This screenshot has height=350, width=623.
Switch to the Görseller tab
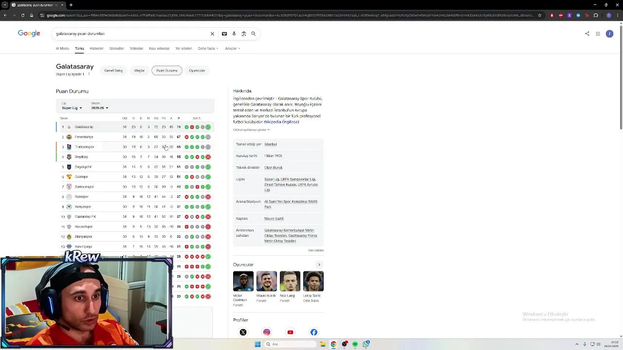117,49
